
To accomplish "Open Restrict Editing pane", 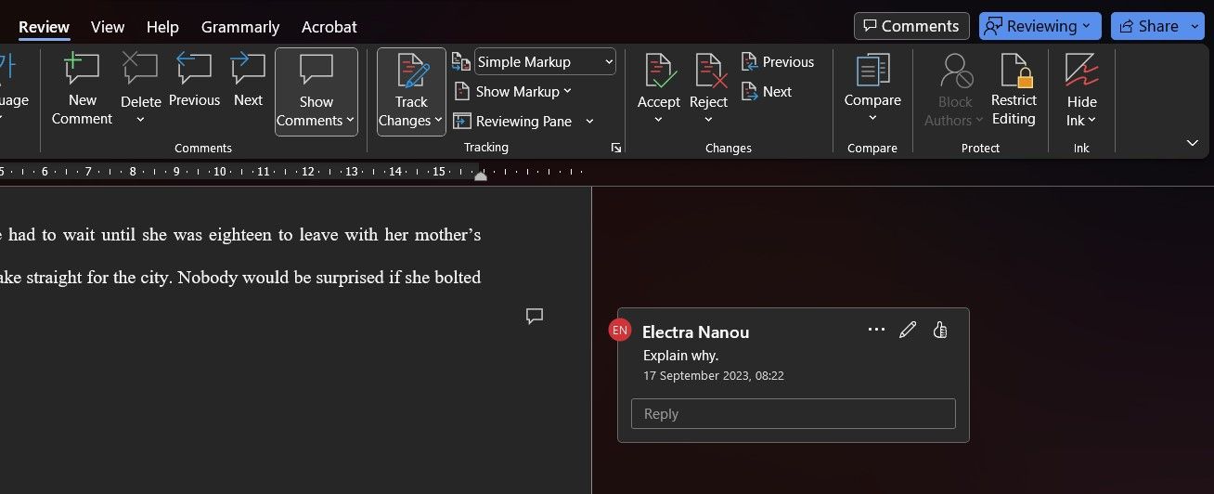I will [1014, 90].
